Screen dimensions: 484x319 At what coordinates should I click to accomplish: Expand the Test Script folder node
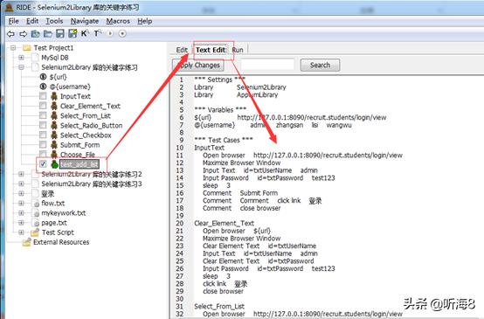tap(21, 232)
